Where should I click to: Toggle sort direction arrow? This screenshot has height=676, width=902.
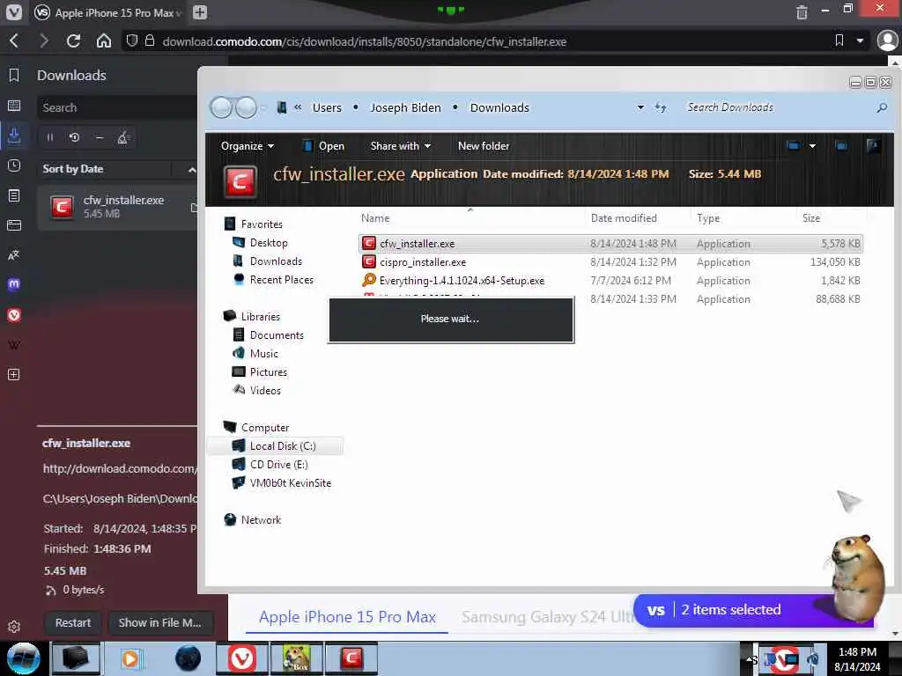(x=191, y=170)
